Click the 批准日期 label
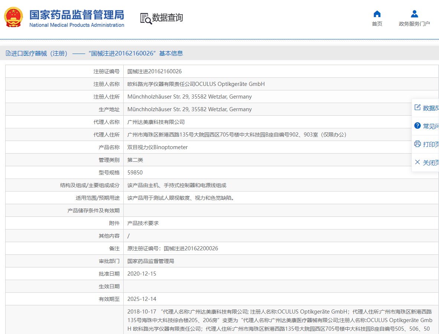Screen dimensions: 439x334 [x=109, y=274]
